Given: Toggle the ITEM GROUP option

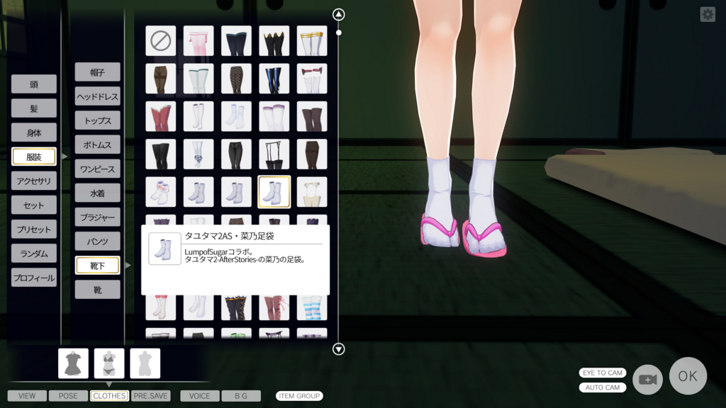Looking at the screenshot, I should 299,396.
